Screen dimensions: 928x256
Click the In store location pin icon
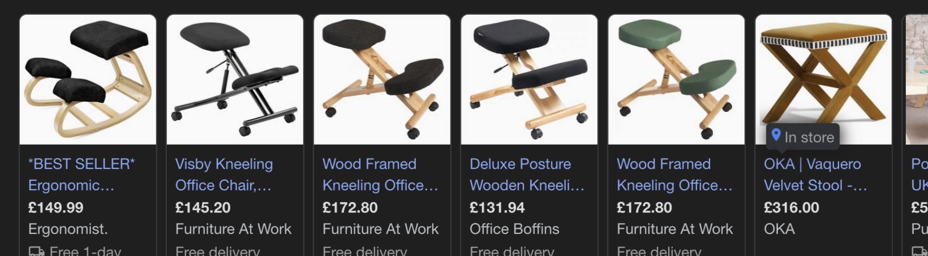tap(776, 136)
